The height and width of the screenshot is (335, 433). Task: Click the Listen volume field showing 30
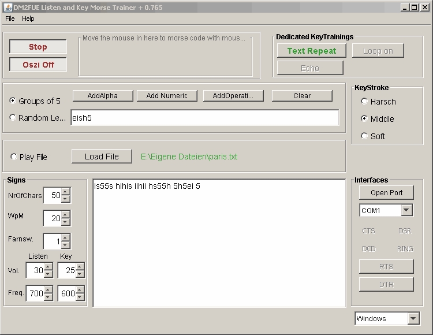35,270
